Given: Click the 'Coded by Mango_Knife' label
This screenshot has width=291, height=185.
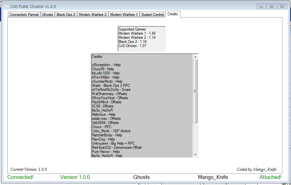Looking at the screenshot, I should point(257,169).
